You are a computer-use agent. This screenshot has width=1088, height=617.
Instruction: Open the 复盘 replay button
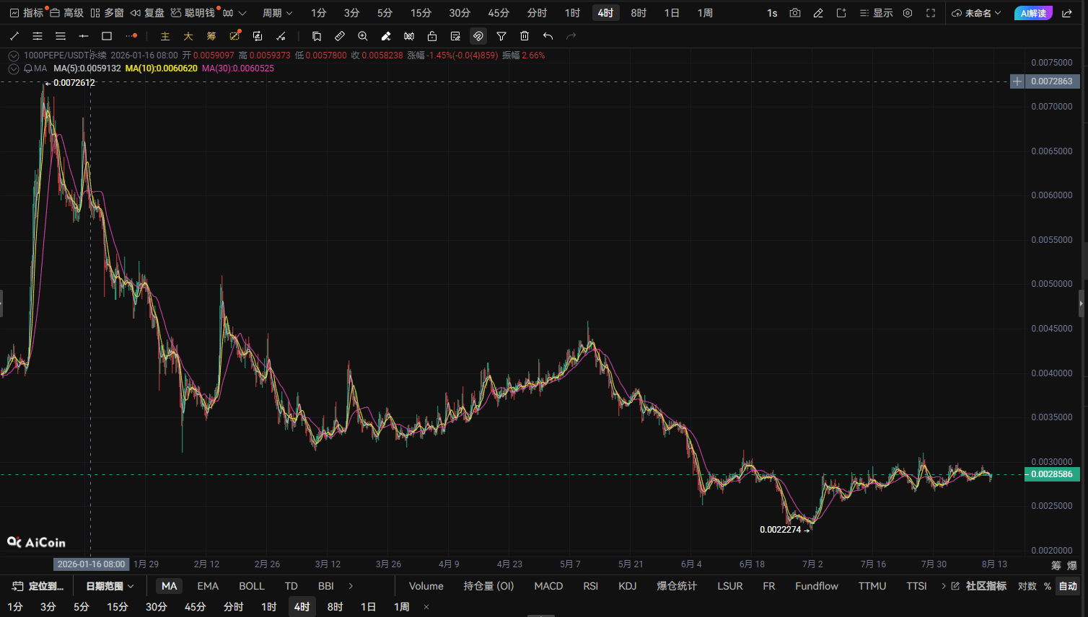coord(147,13)
